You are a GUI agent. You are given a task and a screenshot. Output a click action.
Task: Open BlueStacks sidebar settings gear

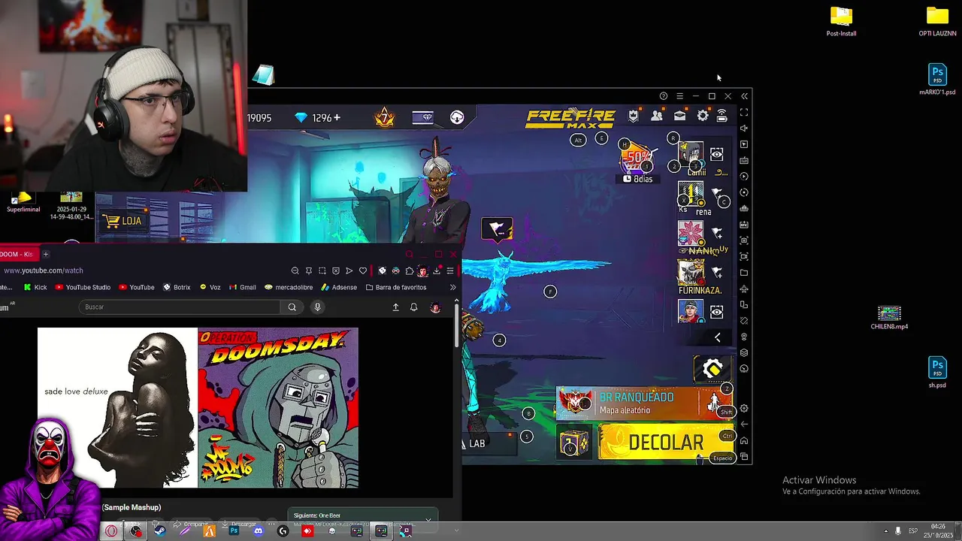tap(744, 409)
